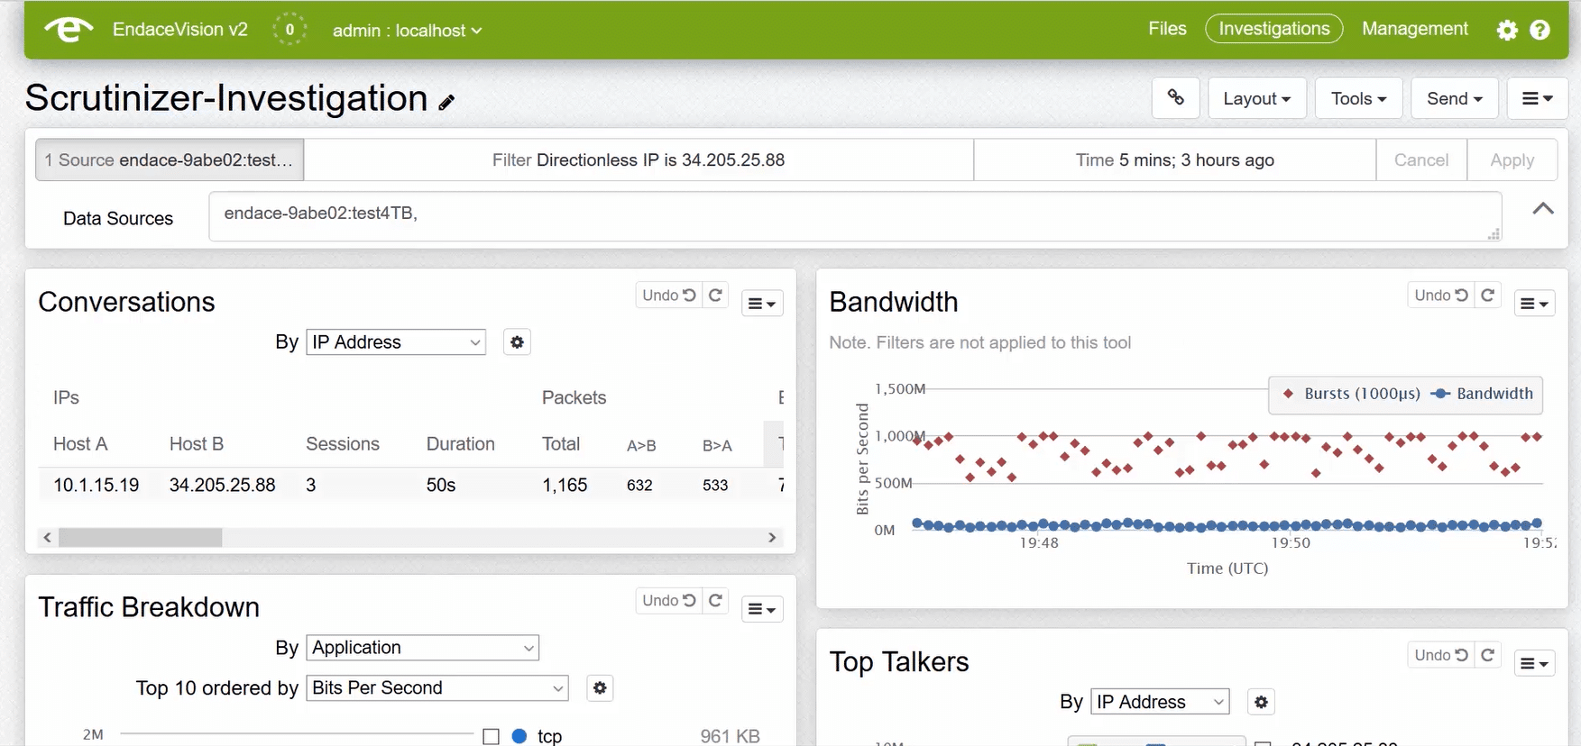Viewport: 1581px width, 746px height.
Task: Refresh the Bandwidth panel
Action: pos(1488,295)
